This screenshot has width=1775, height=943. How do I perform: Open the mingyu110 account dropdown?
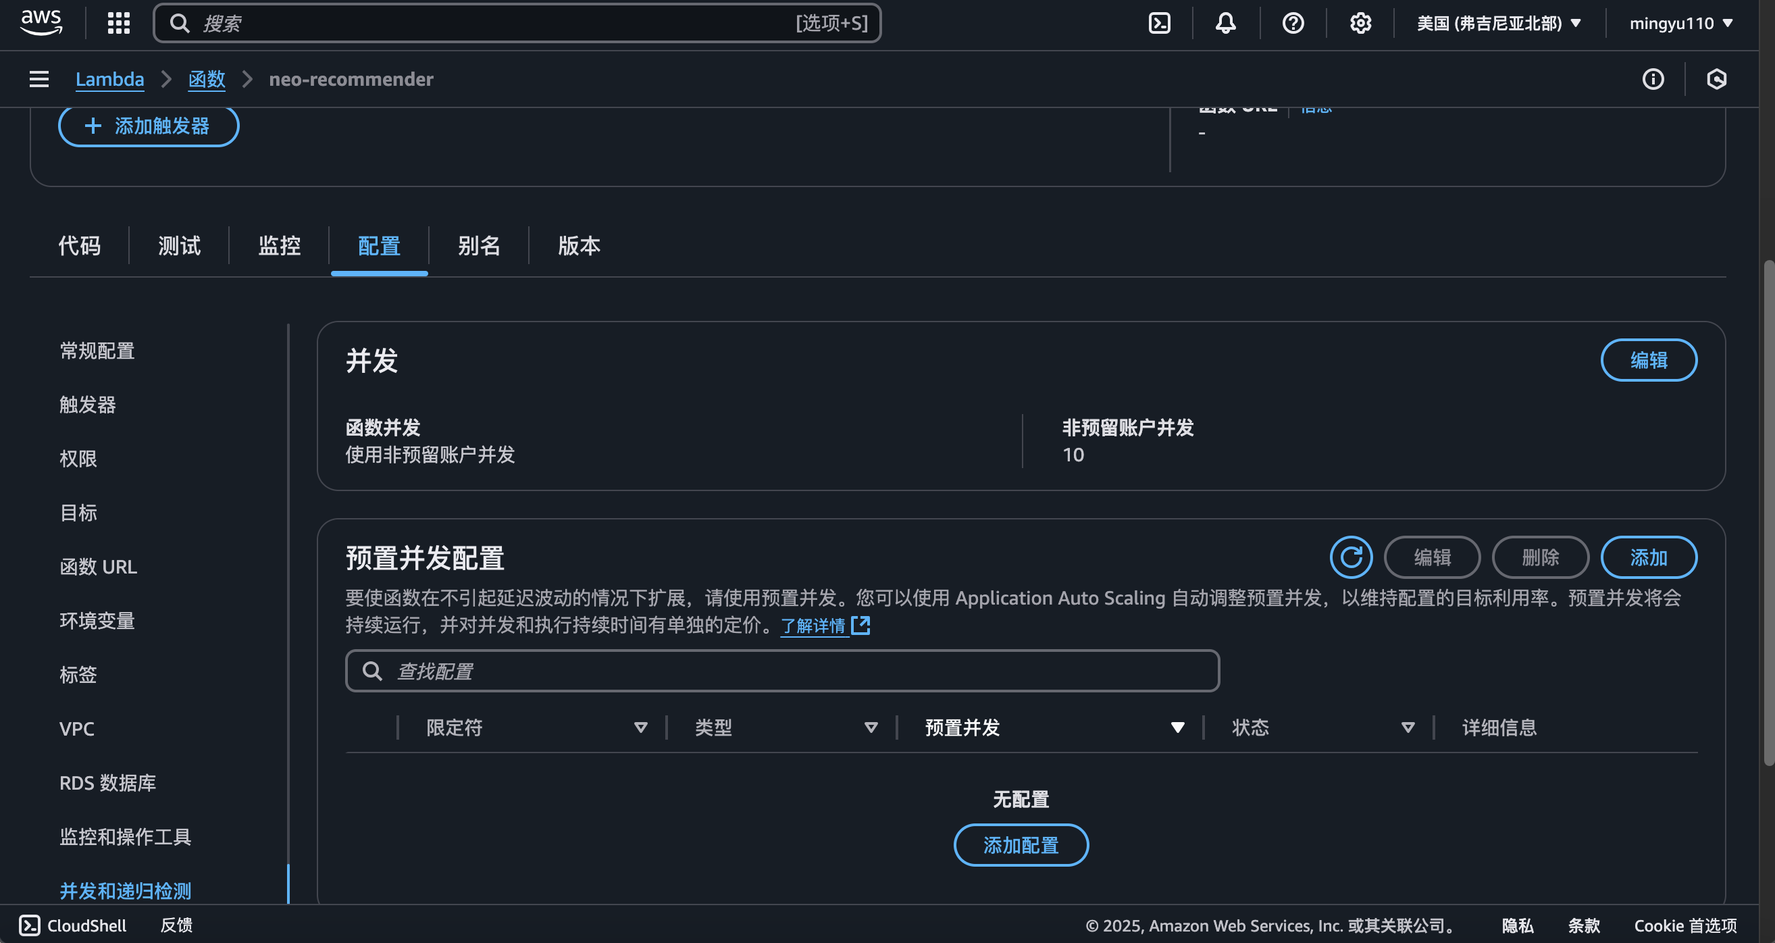tap(1680, 23)
